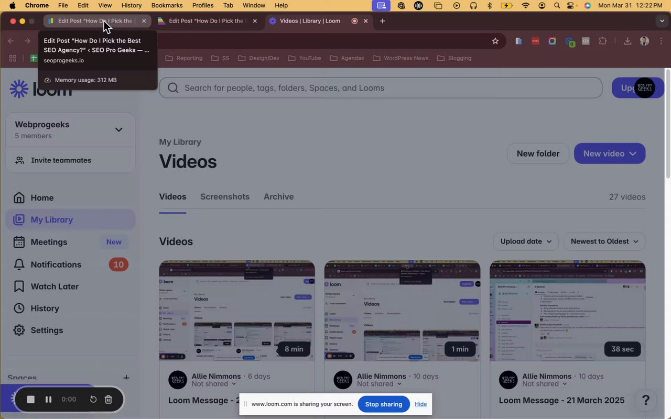Open the History menu in the menu bar
The height and width of the screenshot is (419, 671).
[x=131, y=5]
